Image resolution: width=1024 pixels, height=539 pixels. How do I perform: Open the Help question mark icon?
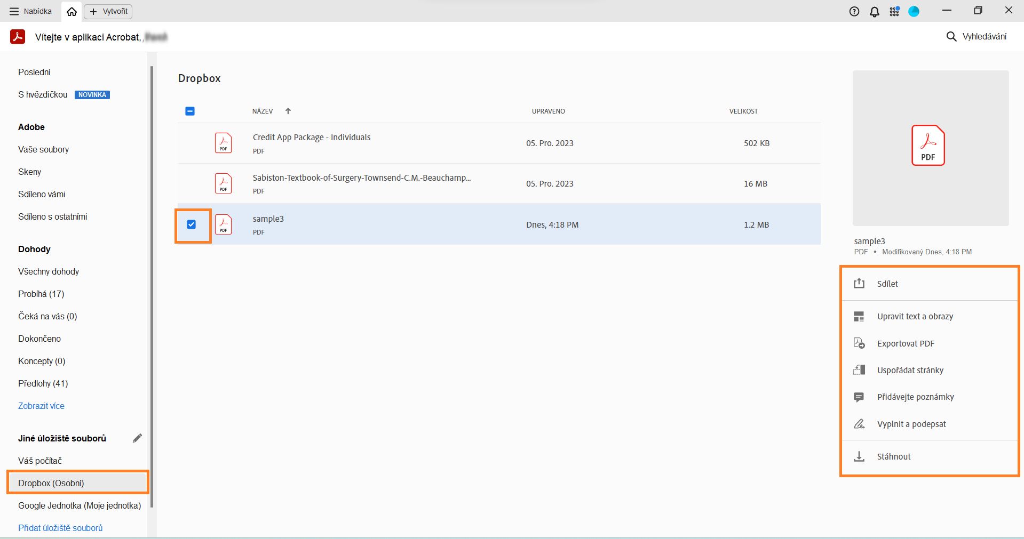coord(854,12)
